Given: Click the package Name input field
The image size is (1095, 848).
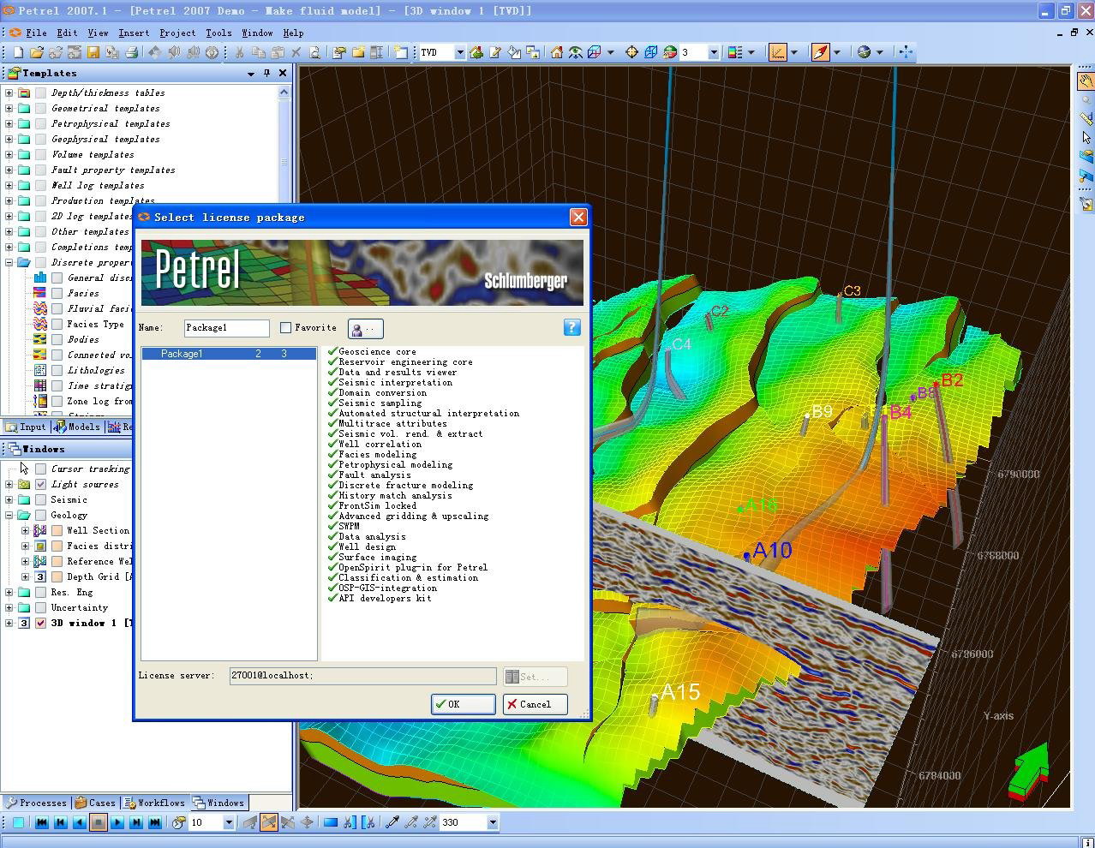Looking at the screenshot, I should (x=227, y=327).
